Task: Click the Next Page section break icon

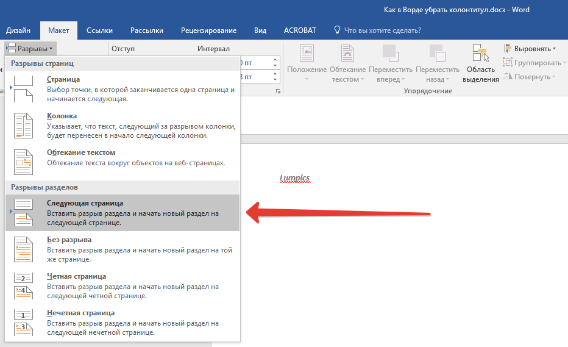Action: coord(23,213)
